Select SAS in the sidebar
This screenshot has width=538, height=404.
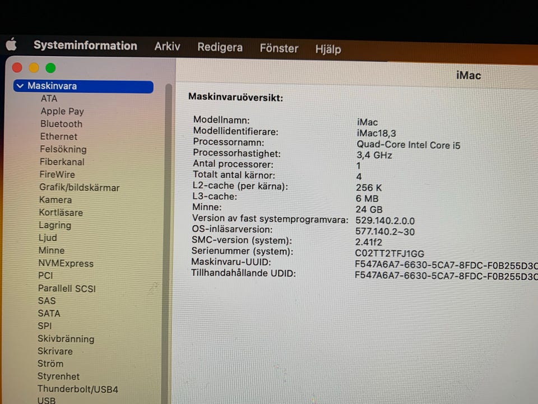click(x=47, y=301)
